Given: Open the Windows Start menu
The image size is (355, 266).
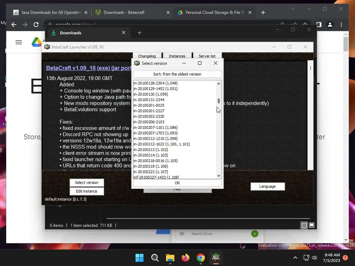Looking at the screenshot, I should [x=139, y=258].
